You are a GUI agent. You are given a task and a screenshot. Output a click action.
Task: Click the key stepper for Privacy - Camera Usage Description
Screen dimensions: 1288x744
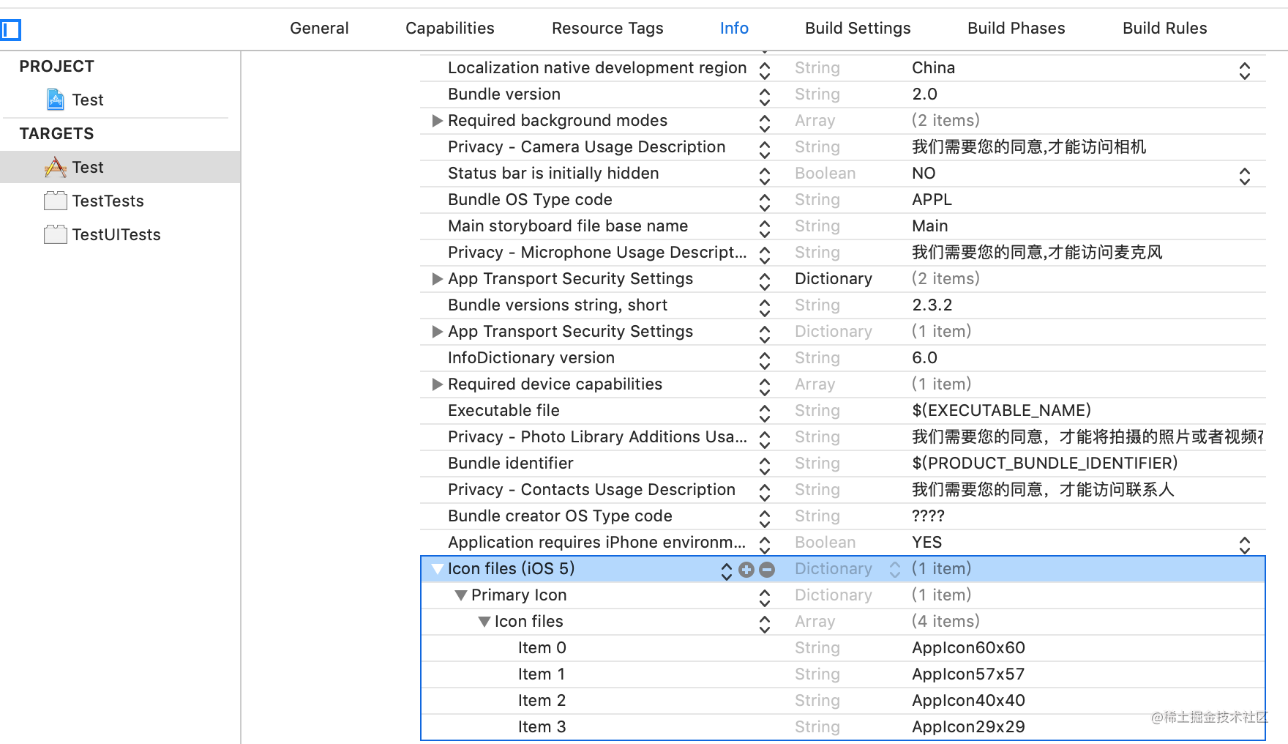coord(765,150)
